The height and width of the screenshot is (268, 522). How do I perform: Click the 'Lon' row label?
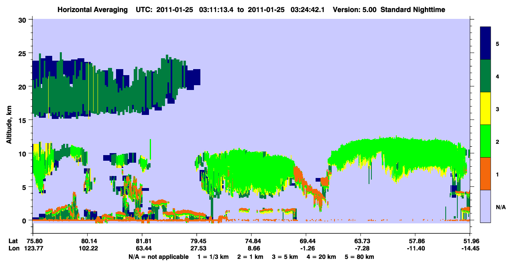pos(13,248)
